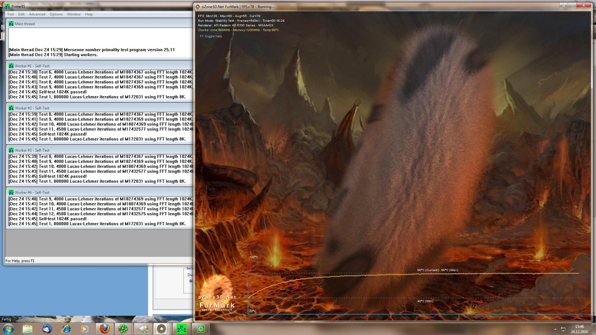Close the FurMark window
Screen dimensions: 596x335
point(584,6)
